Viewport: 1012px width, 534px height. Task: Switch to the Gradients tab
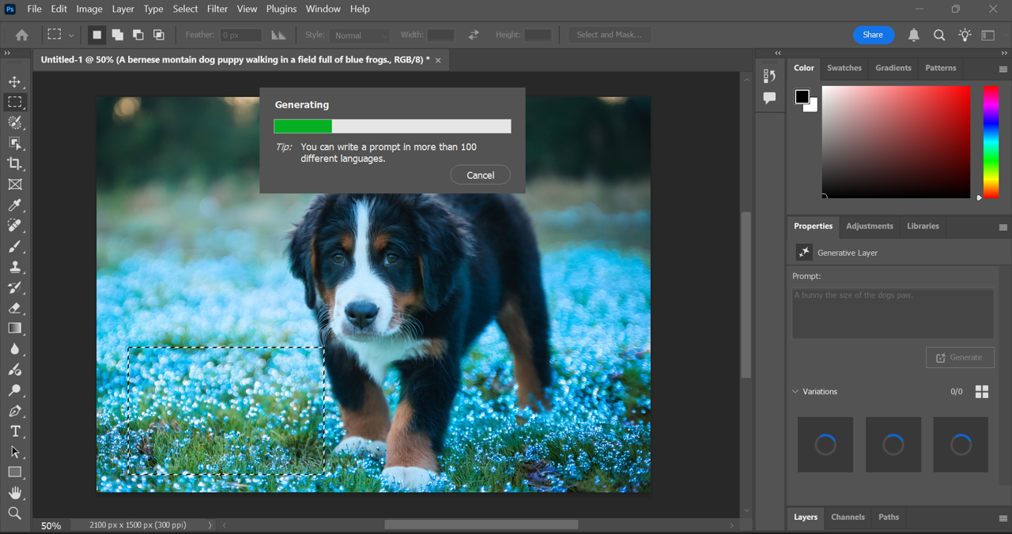pos(893,68)
